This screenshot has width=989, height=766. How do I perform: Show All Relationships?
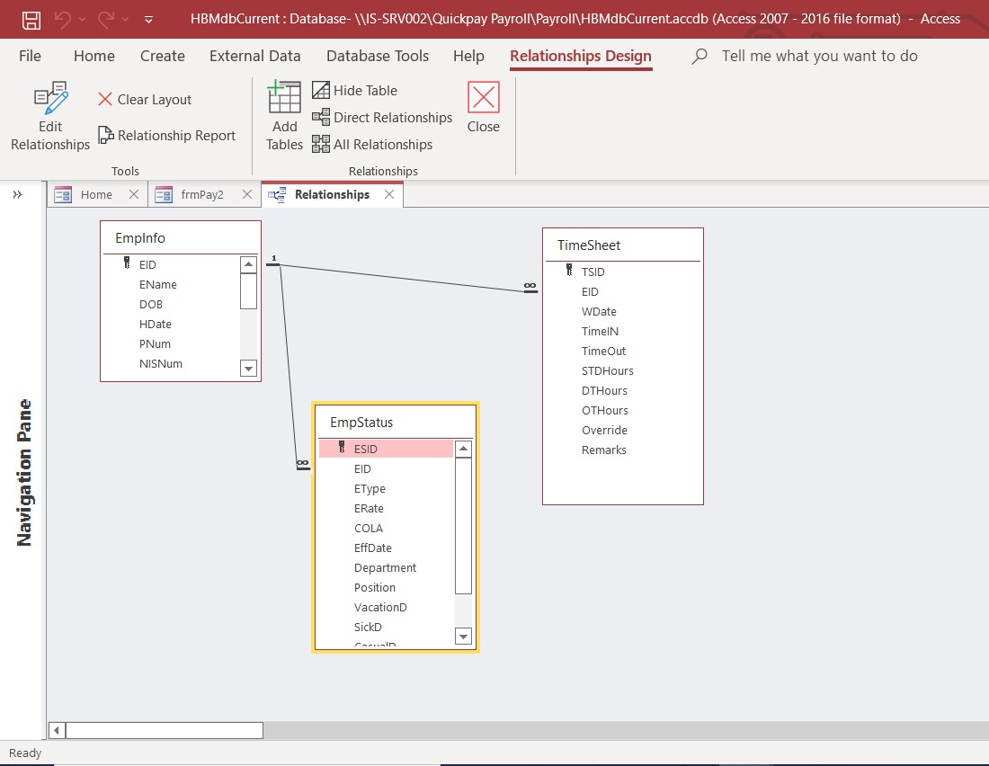[372, 145]
